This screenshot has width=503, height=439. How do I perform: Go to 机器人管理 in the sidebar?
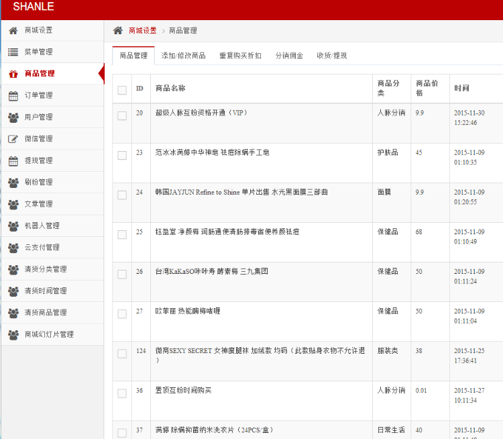pos(52,226)
